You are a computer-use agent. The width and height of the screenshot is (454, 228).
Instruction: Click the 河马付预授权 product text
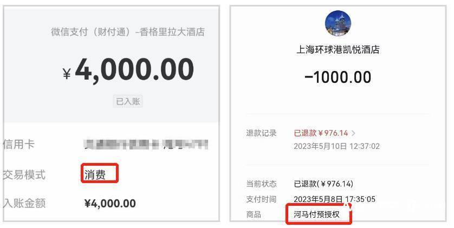316,214
